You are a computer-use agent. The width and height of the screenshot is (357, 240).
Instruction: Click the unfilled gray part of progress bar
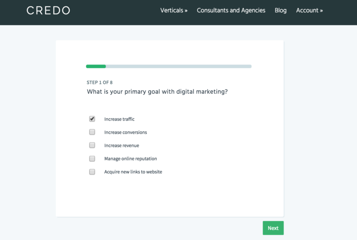tap(178, 66)
